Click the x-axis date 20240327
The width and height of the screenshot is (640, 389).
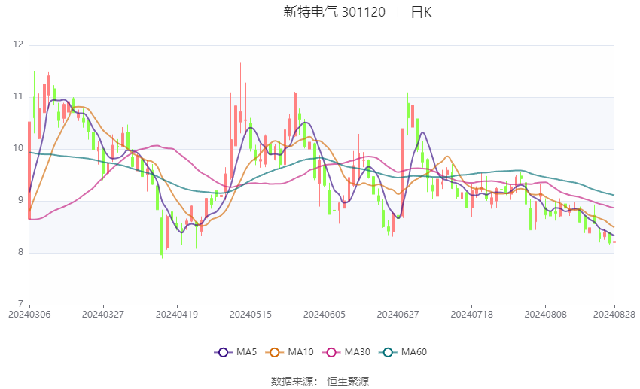pyautogui.click(x=103, y=315)
